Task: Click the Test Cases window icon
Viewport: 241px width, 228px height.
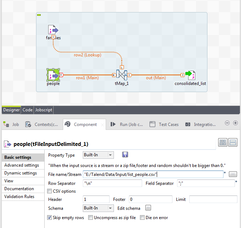Action: click(x=152, y=124)
